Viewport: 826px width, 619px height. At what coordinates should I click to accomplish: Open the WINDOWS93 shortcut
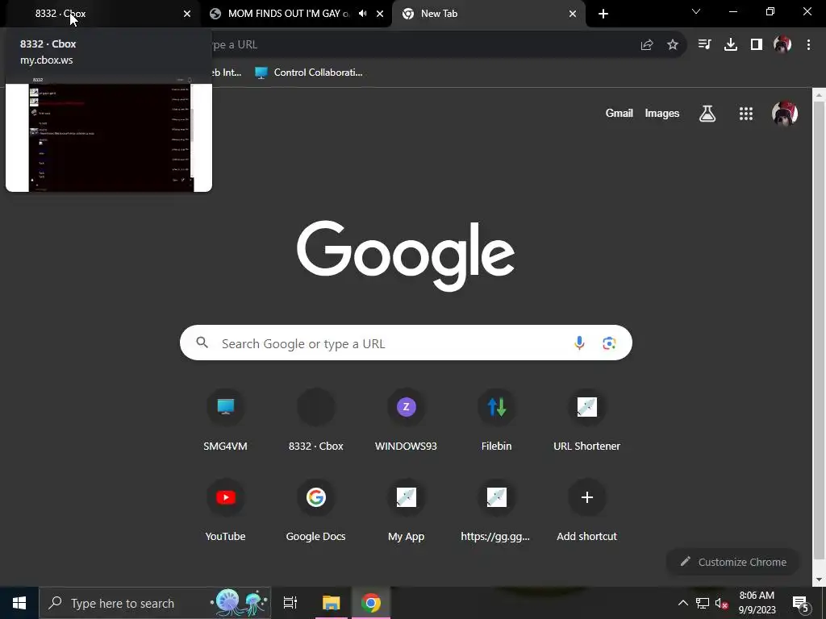[x=407, y=420]
